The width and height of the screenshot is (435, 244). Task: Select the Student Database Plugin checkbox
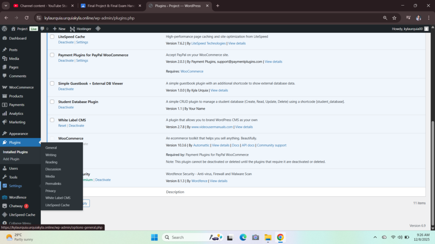[52, 102]
